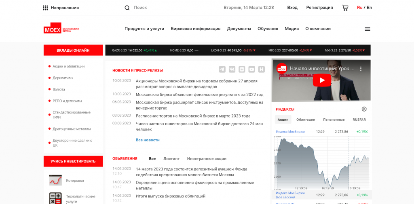Click the MXI-3.23 ticker quote
Viewport: 414px width, 204px height.
coord(345,50)
